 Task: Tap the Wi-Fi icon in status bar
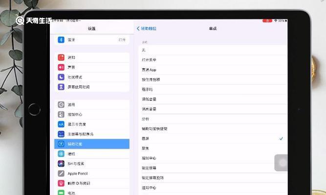tap(276, 21)
